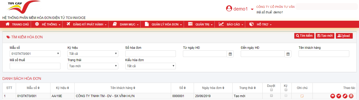
Task: Click customer name CÔNG TY TNHH TM - DV - SX VĨNH HƯN
Action: (105, 96)
